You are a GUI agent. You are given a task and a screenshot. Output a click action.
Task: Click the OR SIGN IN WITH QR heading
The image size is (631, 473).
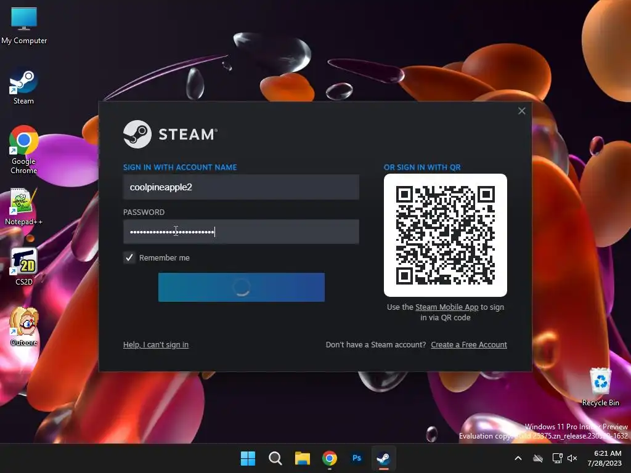[422, 168]
